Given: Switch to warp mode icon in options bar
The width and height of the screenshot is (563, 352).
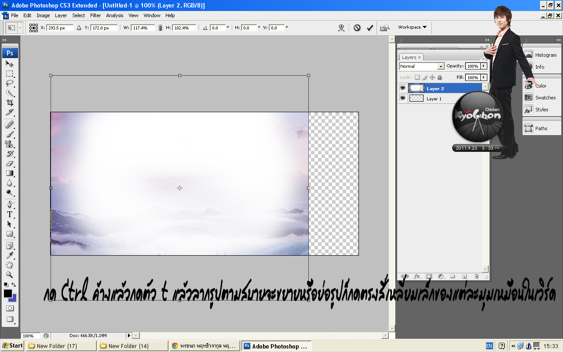Looking at the screenshot, I should point(341,27).
